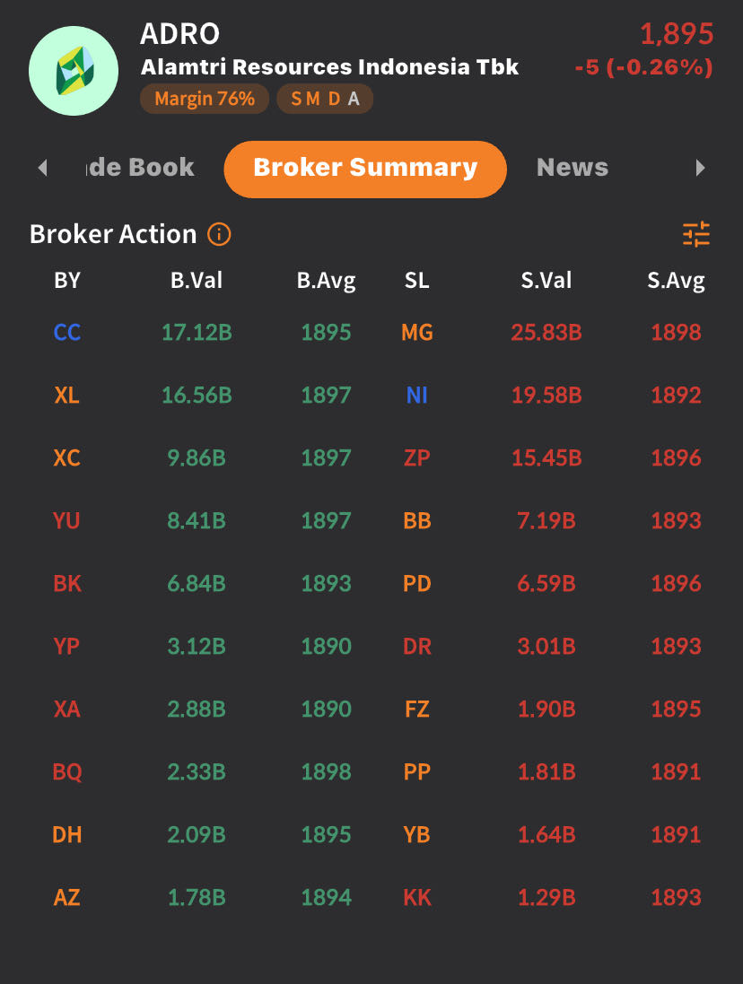Tap the 1,895 last price
The width and height of the screenshot is (743, 984).
(677, 35)
